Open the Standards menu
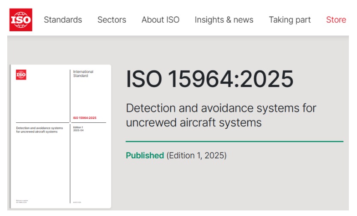 point(63,20)
